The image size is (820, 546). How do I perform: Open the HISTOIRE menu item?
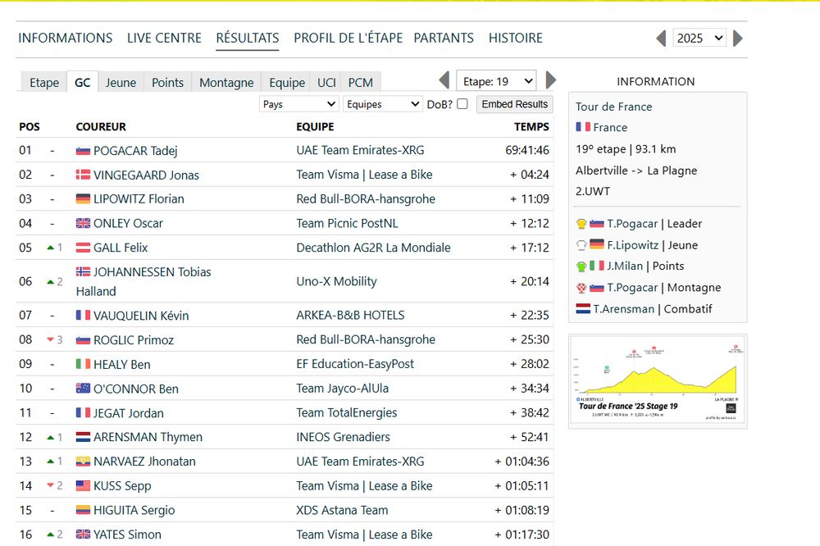pyautogui.click(x=516, y=39)
